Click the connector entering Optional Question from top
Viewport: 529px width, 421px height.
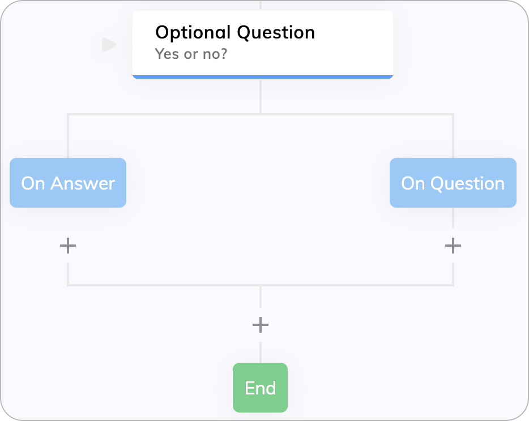[x=261, y=5]
